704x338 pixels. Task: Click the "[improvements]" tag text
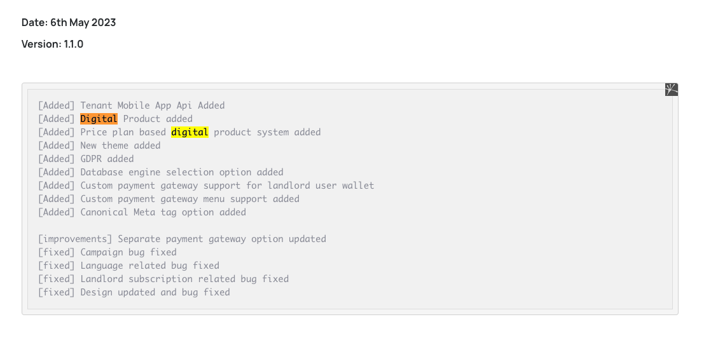[75, 239]
